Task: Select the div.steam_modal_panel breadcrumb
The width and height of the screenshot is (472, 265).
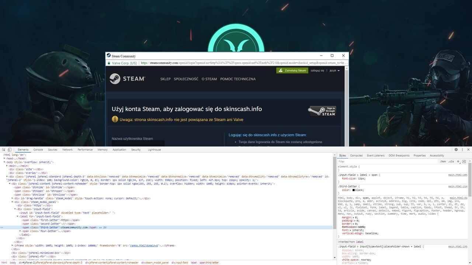Action: (155, 262)
